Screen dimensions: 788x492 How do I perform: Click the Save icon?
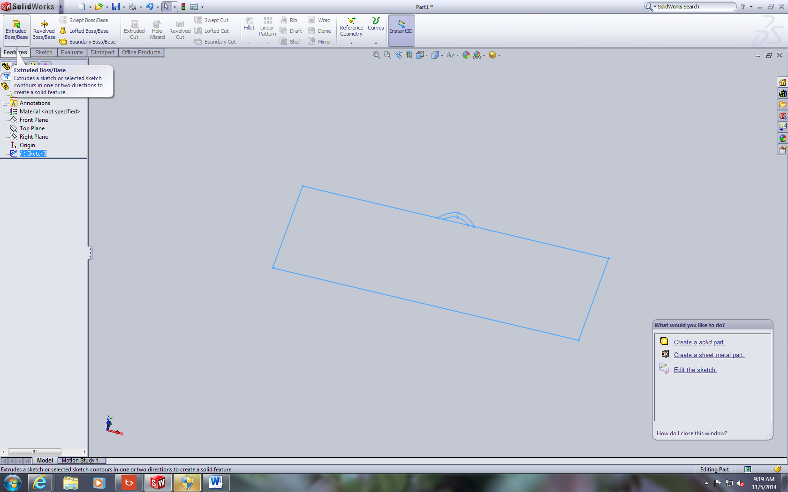tap(115, 7)
